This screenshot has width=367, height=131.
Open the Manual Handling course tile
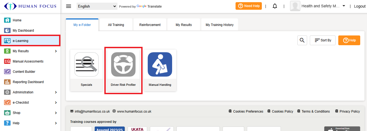click(160, 70)
